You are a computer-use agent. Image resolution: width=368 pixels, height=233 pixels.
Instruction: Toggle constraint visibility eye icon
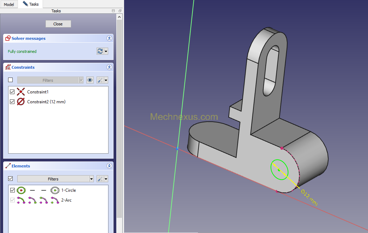(90, 80)
